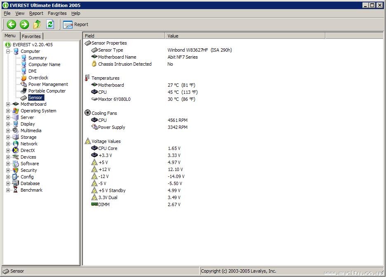Click the Report button in toolbar
386x278 pixels.
pos(75,25)
